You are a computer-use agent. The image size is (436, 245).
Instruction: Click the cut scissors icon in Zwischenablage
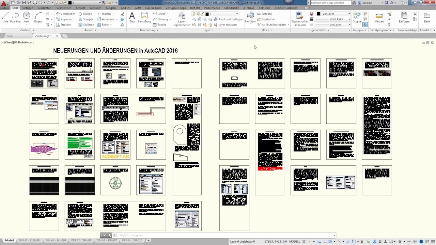pyautogui.click(x=415, y=14)
